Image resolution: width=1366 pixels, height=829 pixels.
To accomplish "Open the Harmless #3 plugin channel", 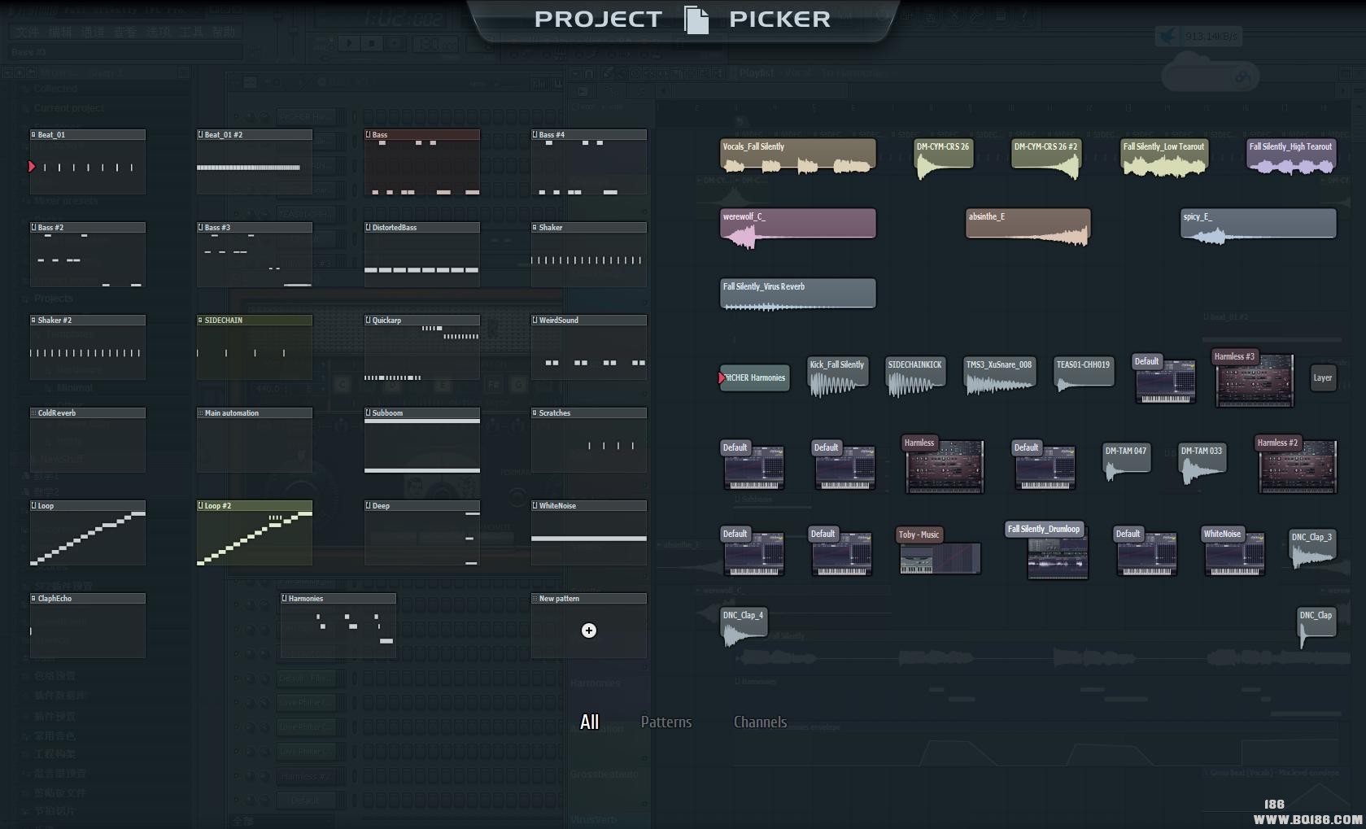I will [1254, 379].
